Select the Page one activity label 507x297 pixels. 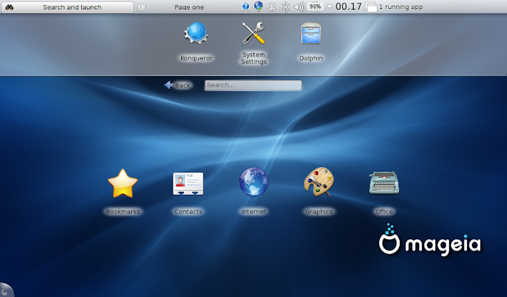[189, 7]
